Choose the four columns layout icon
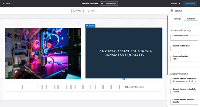This screenshot has height=107, width=200. pyautogui.click(x=71, y=87)
